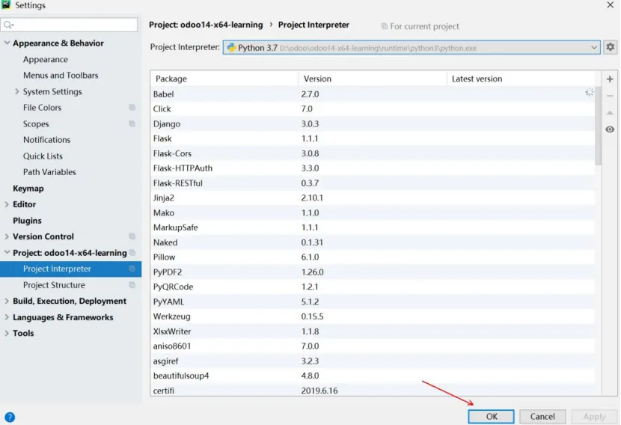Click the OK button
The height and width of the screenshot is (425, 621).
pos(491,416)
